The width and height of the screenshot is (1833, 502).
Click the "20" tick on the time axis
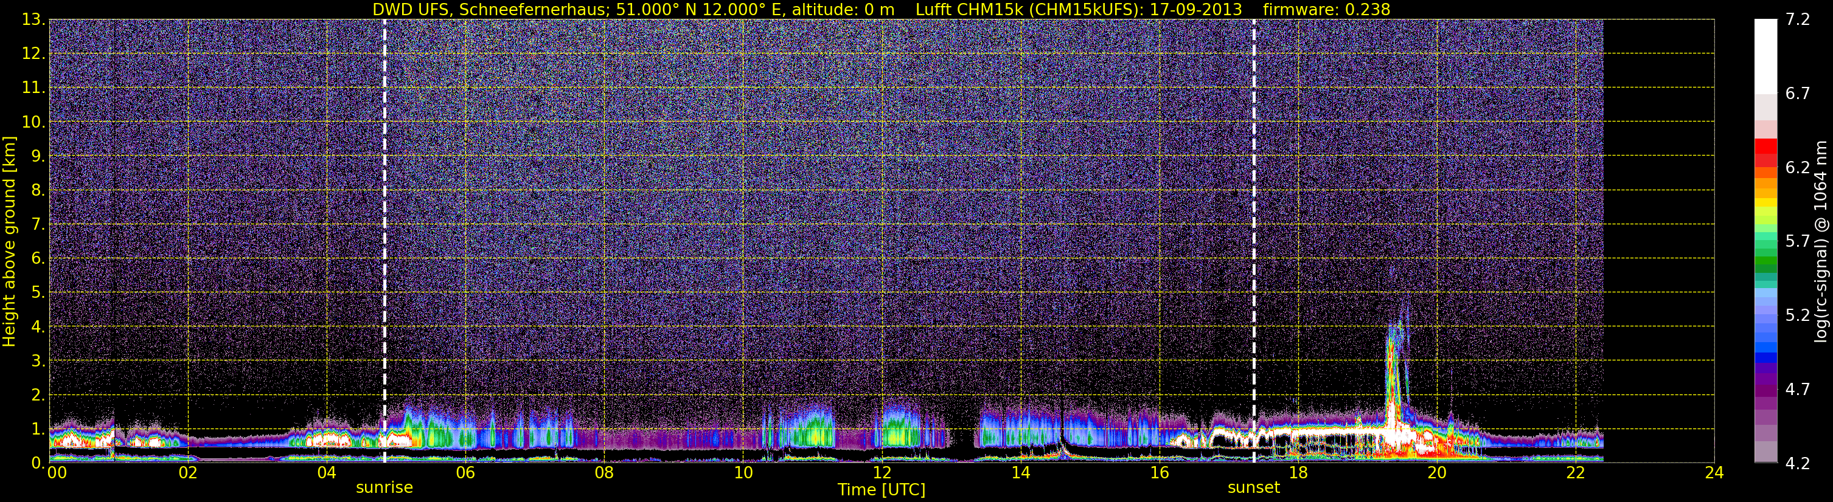1437,473
